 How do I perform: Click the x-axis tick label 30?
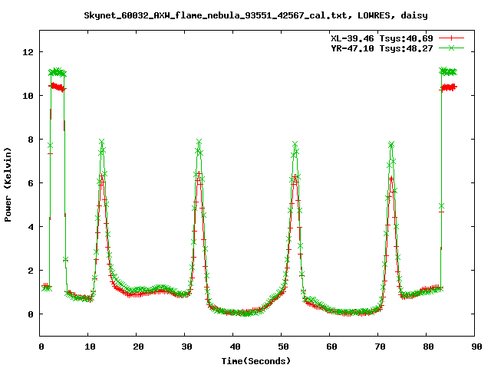pyautogui.click(x=186, y=347)
